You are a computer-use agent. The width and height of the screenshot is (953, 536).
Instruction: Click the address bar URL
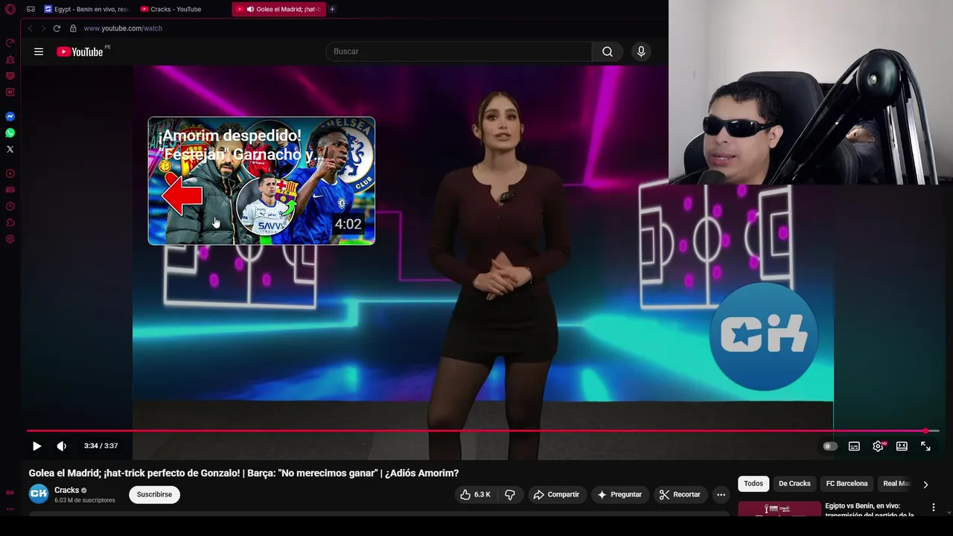tap(123, 28)
